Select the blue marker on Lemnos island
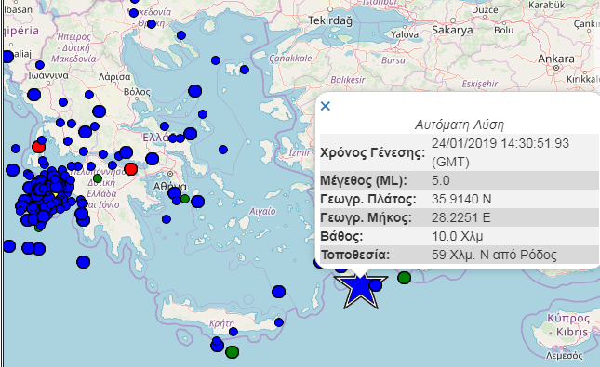 coord(245,70)
